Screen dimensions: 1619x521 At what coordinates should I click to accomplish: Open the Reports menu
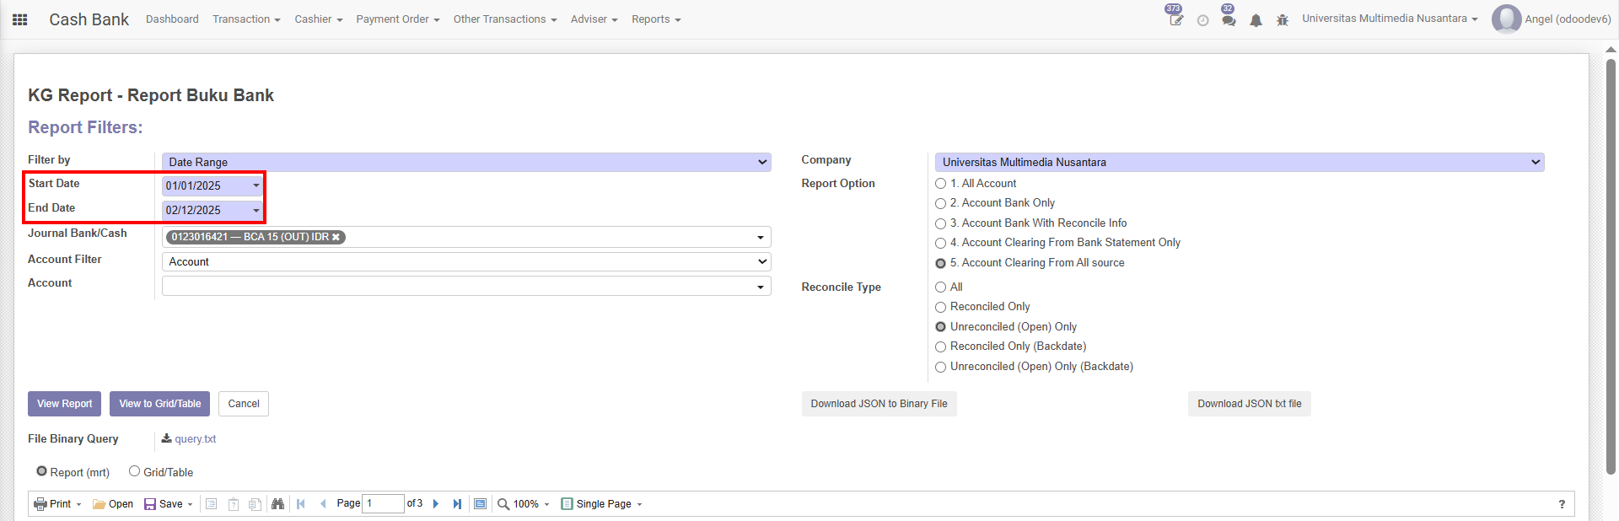pyautogui.click(x=655, y=19)
